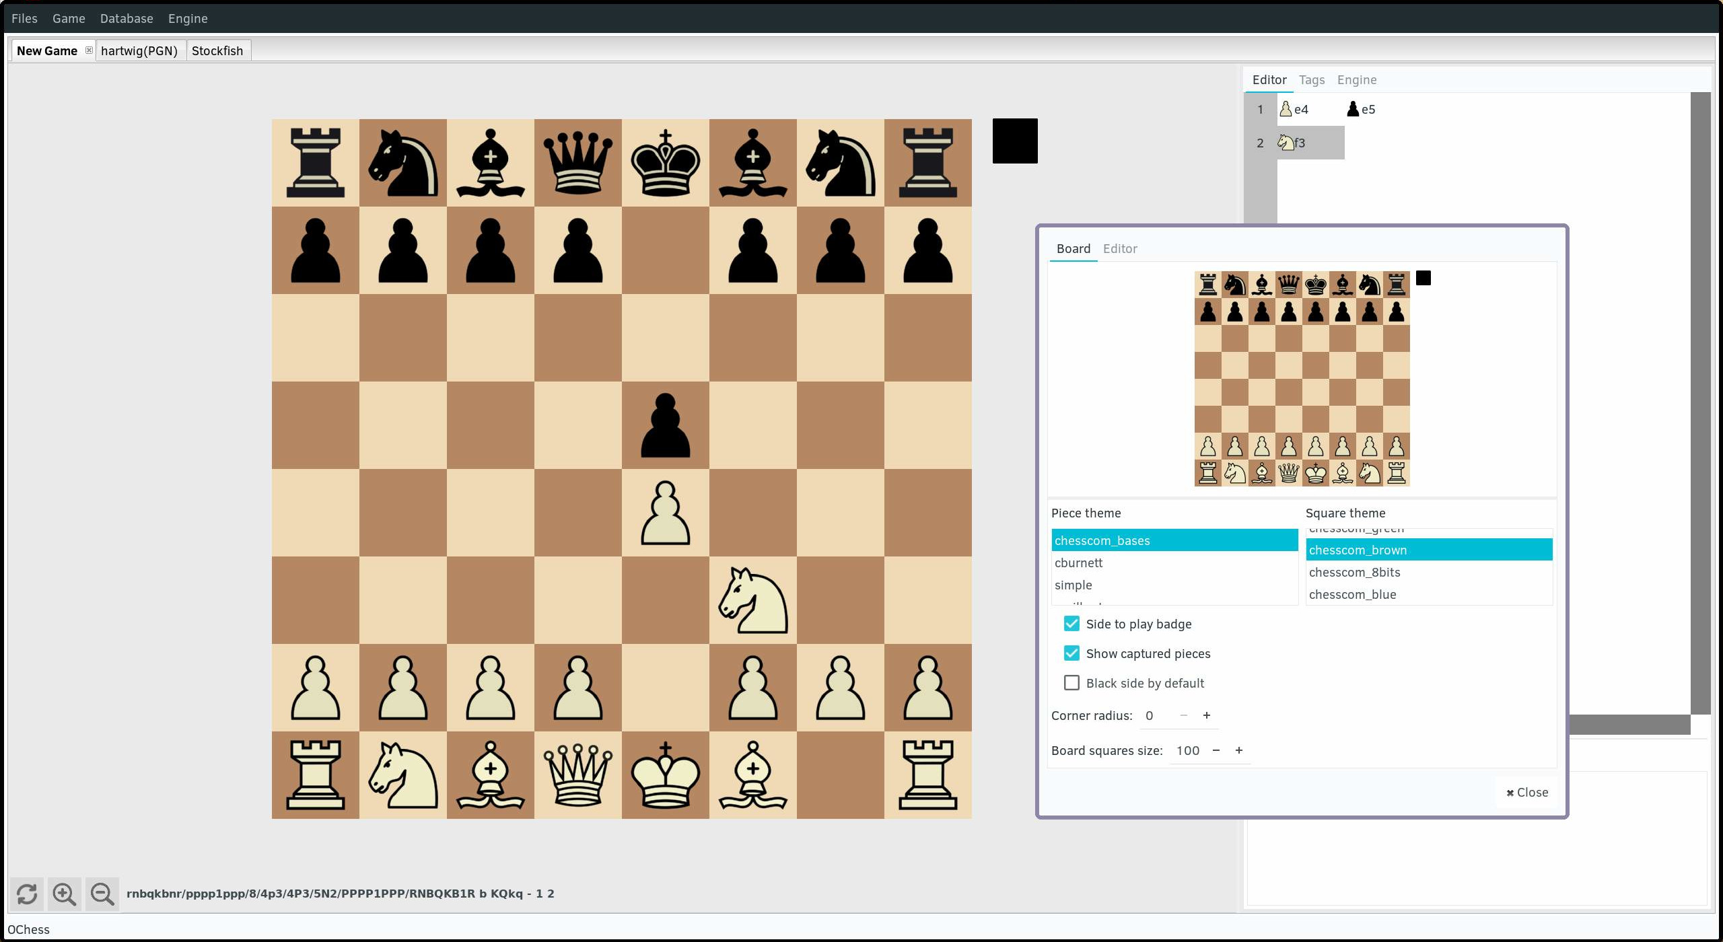
Task: Click the white pawn on a2
Action: click(315, 688)
